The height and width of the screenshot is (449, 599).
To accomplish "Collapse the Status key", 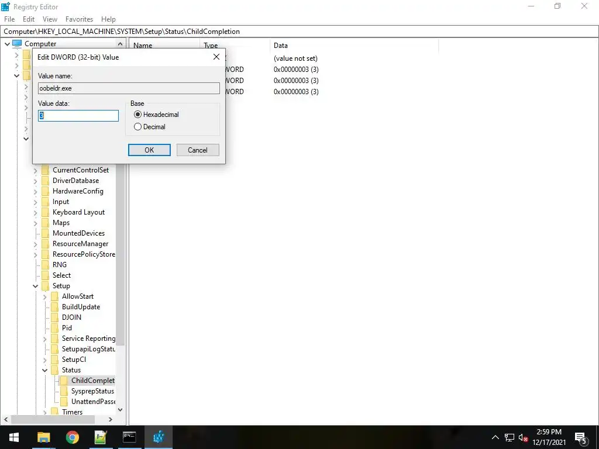I will click(44, 370).
